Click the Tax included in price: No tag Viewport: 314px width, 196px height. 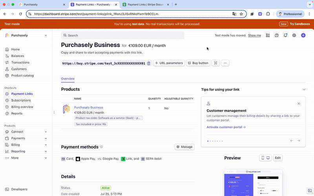point(91,124)
